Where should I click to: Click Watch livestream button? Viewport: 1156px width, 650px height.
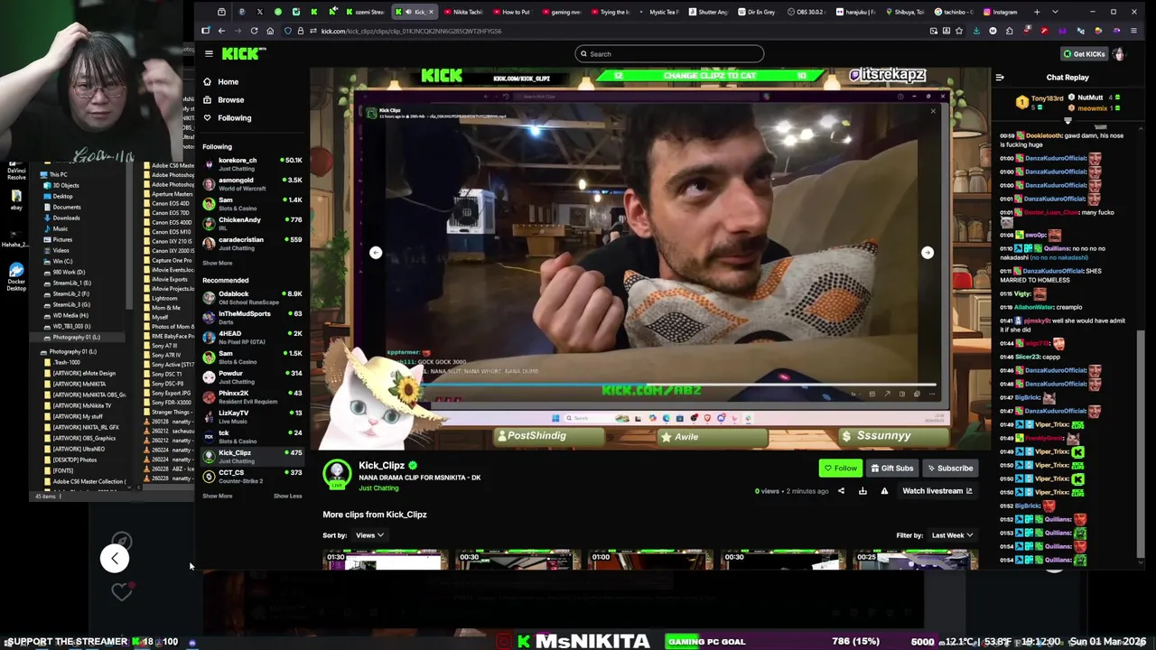click(x=937, y=491)
